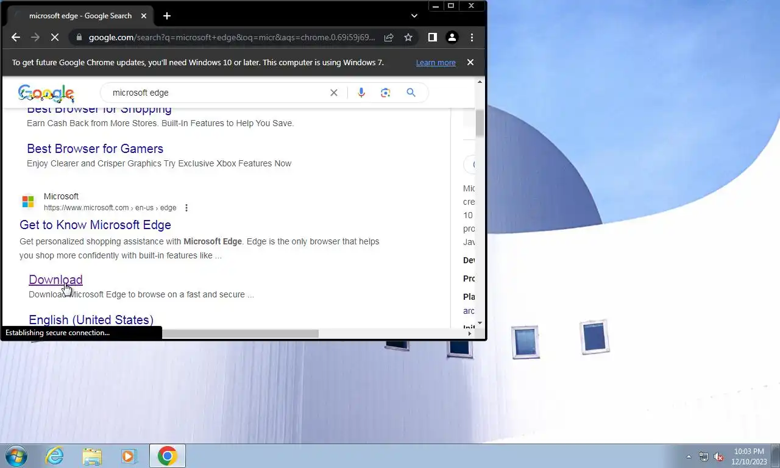
Task: Open Learn more about Chrome updates
Action: tap(436, 63)
